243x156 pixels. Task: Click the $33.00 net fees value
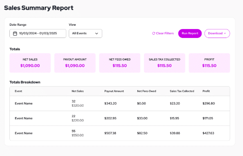(x=142, y=118)
